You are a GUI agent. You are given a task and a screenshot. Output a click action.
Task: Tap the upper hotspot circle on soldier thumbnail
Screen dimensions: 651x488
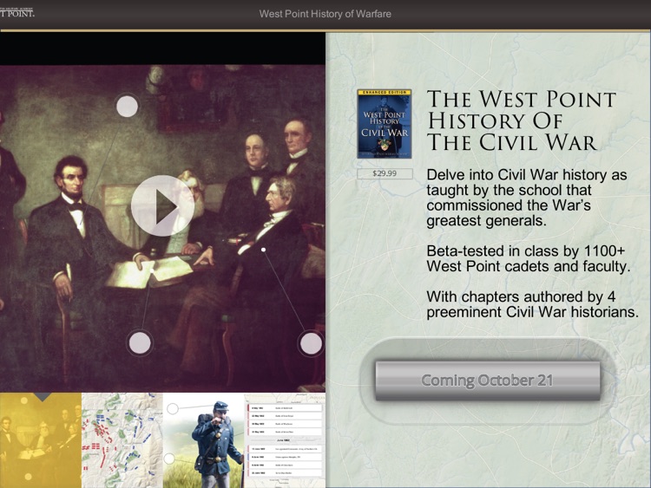tap(173, 409)
